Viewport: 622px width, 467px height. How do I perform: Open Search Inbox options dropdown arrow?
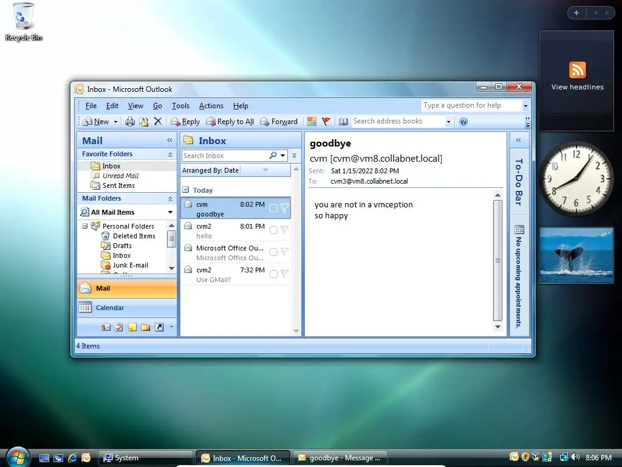pyautogui.click(x=283, y=156)
